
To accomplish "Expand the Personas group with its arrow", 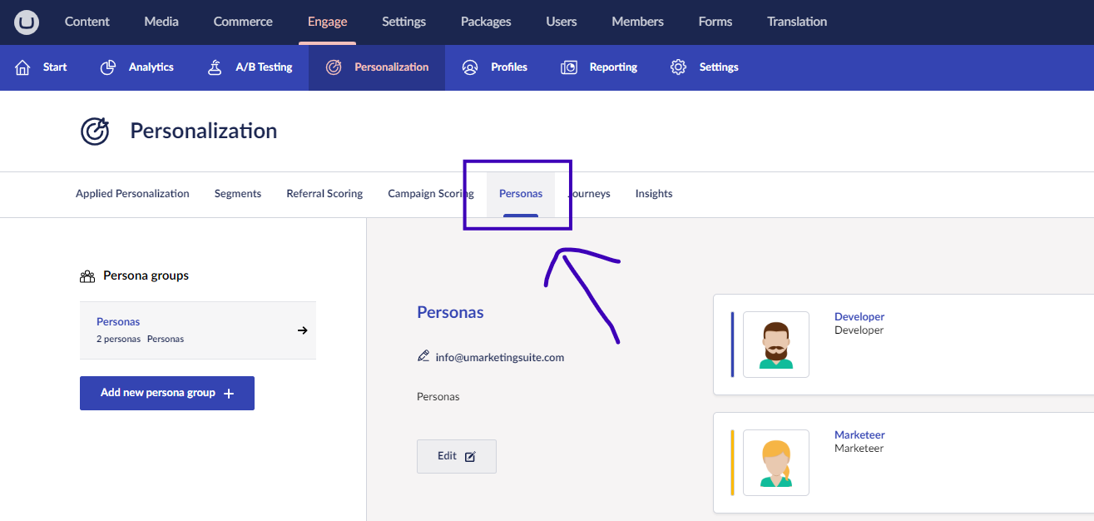I will click(x=302, y=330).
